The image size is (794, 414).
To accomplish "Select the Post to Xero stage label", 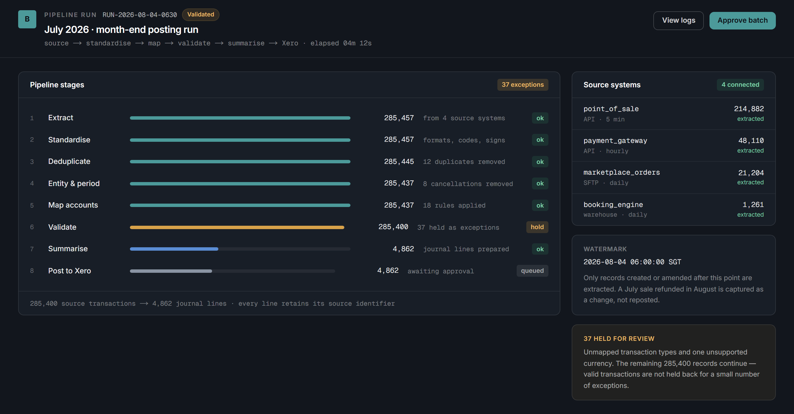I will click(70, 271).
